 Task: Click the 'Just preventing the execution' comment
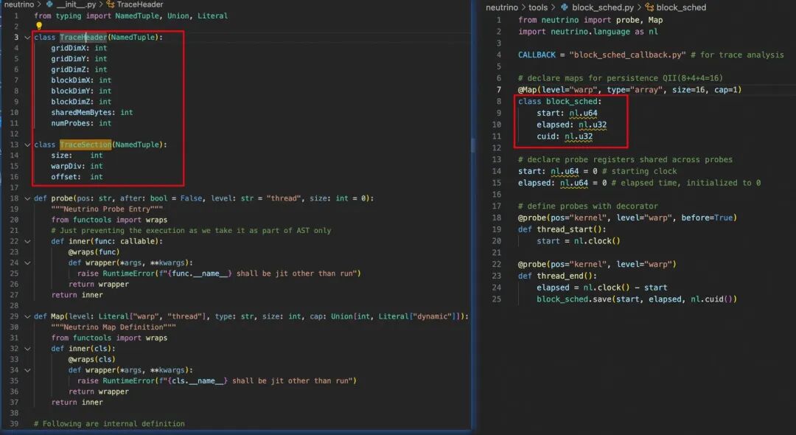pyautogui.click(x=191, y=231)
